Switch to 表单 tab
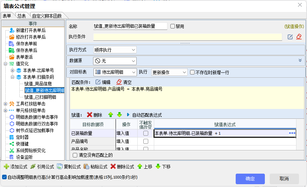307x187 pixels. coord(7,16)
